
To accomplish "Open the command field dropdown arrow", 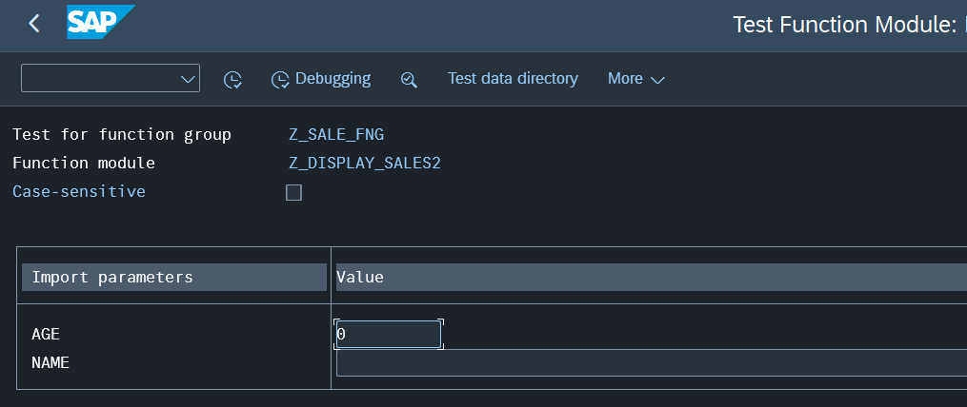I will tap(188, 79).
